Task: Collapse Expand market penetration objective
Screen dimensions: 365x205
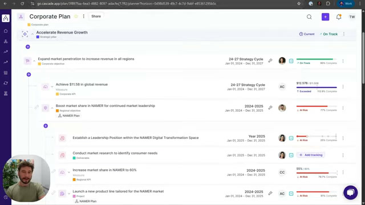Action: [34, 61]
